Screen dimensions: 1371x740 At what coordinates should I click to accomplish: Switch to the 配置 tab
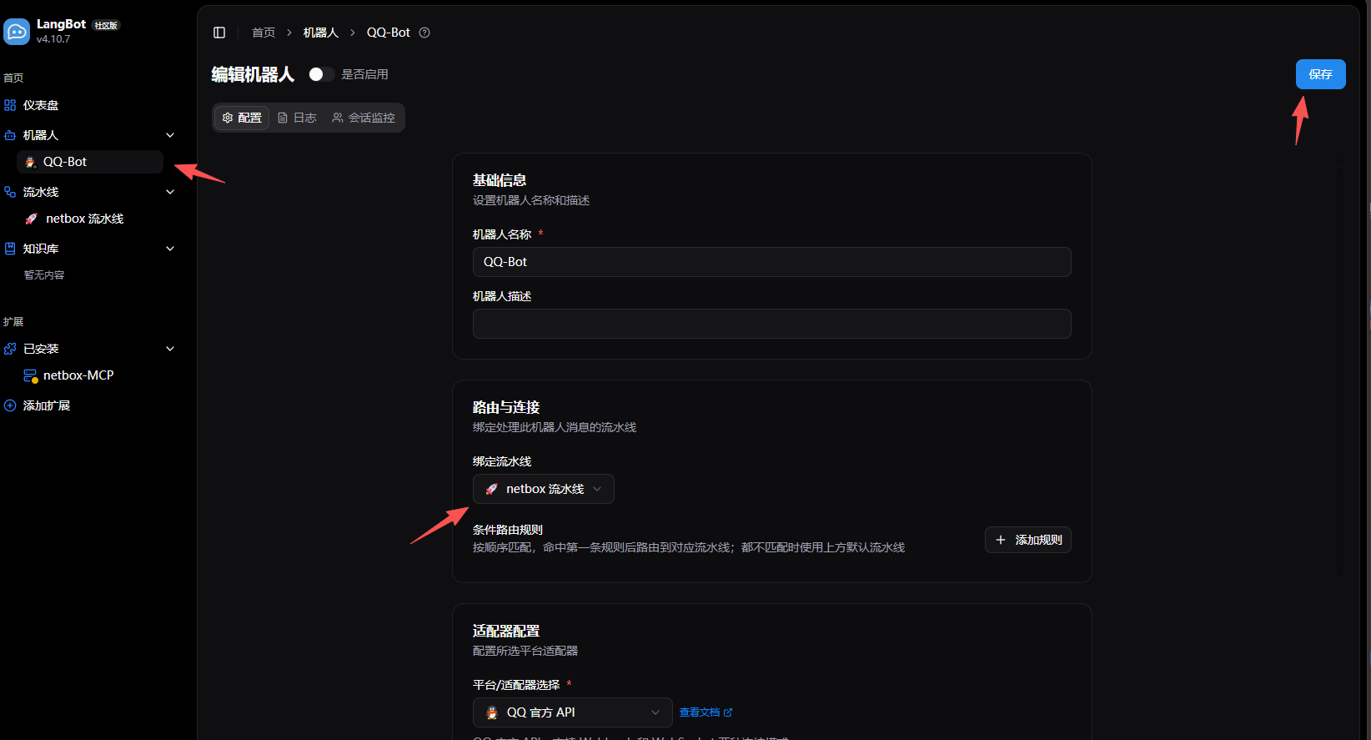coord(242,118)
